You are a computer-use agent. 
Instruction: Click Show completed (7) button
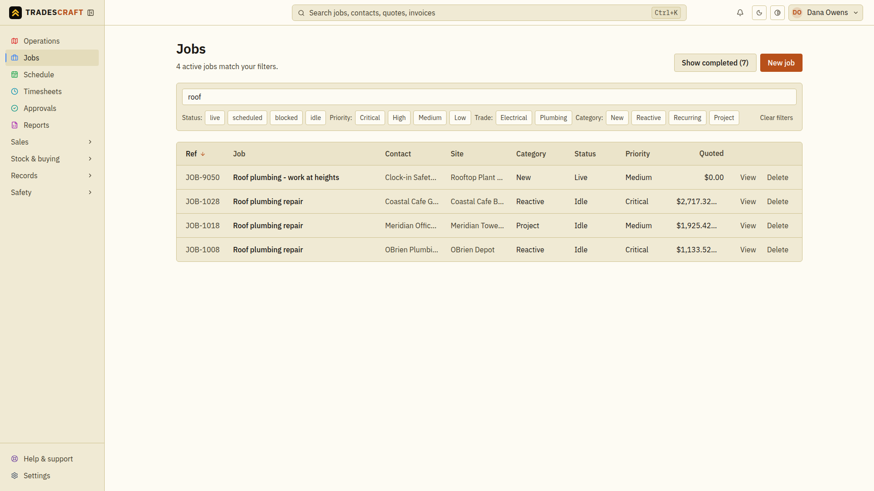tap(715, 63)
